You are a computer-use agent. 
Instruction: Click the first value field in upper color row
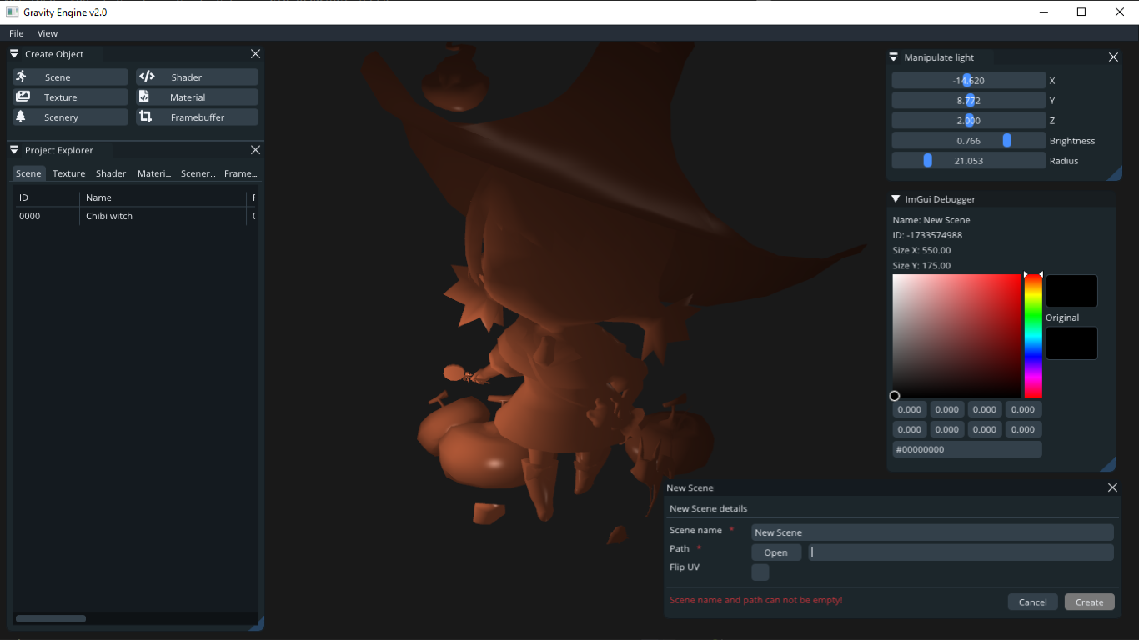[909, 409]
